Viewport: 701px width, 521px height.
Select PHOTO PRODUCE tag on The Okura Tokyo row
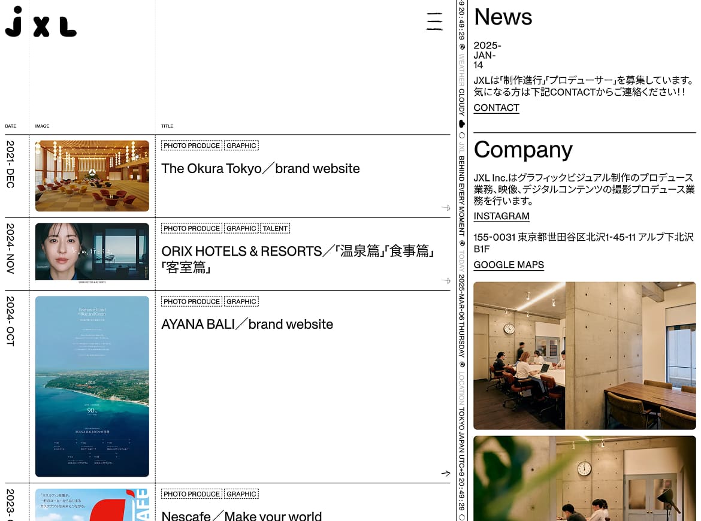[x=191, y=146]
